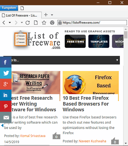Open the Tungsten menu button
This screenshot has width=128, height=146.
pyautogui.click(x=9, y=8)
